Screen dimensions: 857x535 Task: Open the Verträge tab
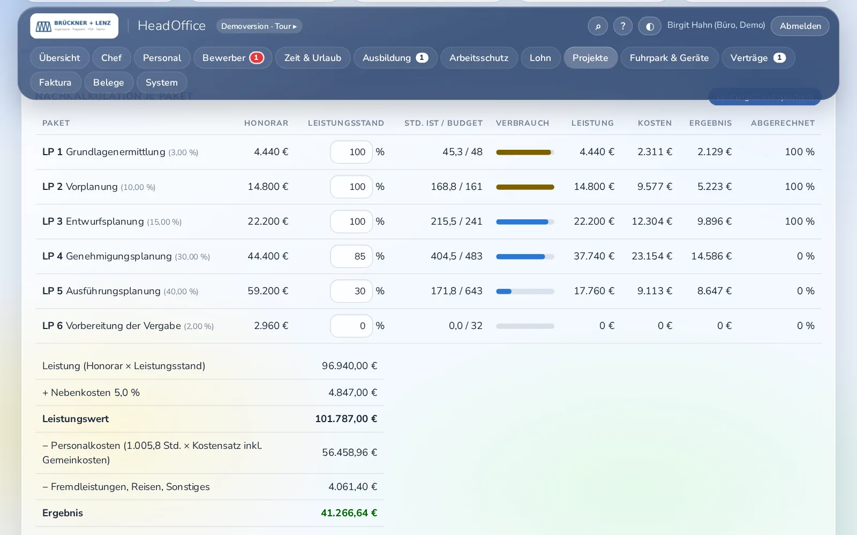(758, 58)
